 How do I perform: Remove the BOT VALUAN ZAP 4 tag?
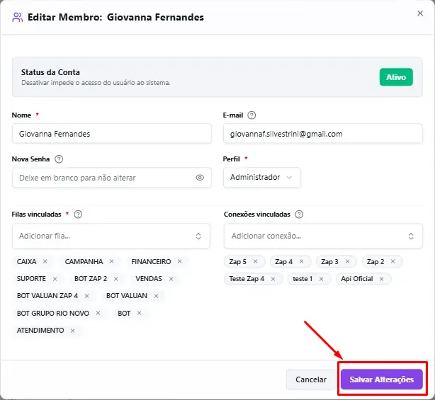click(86, 296)
